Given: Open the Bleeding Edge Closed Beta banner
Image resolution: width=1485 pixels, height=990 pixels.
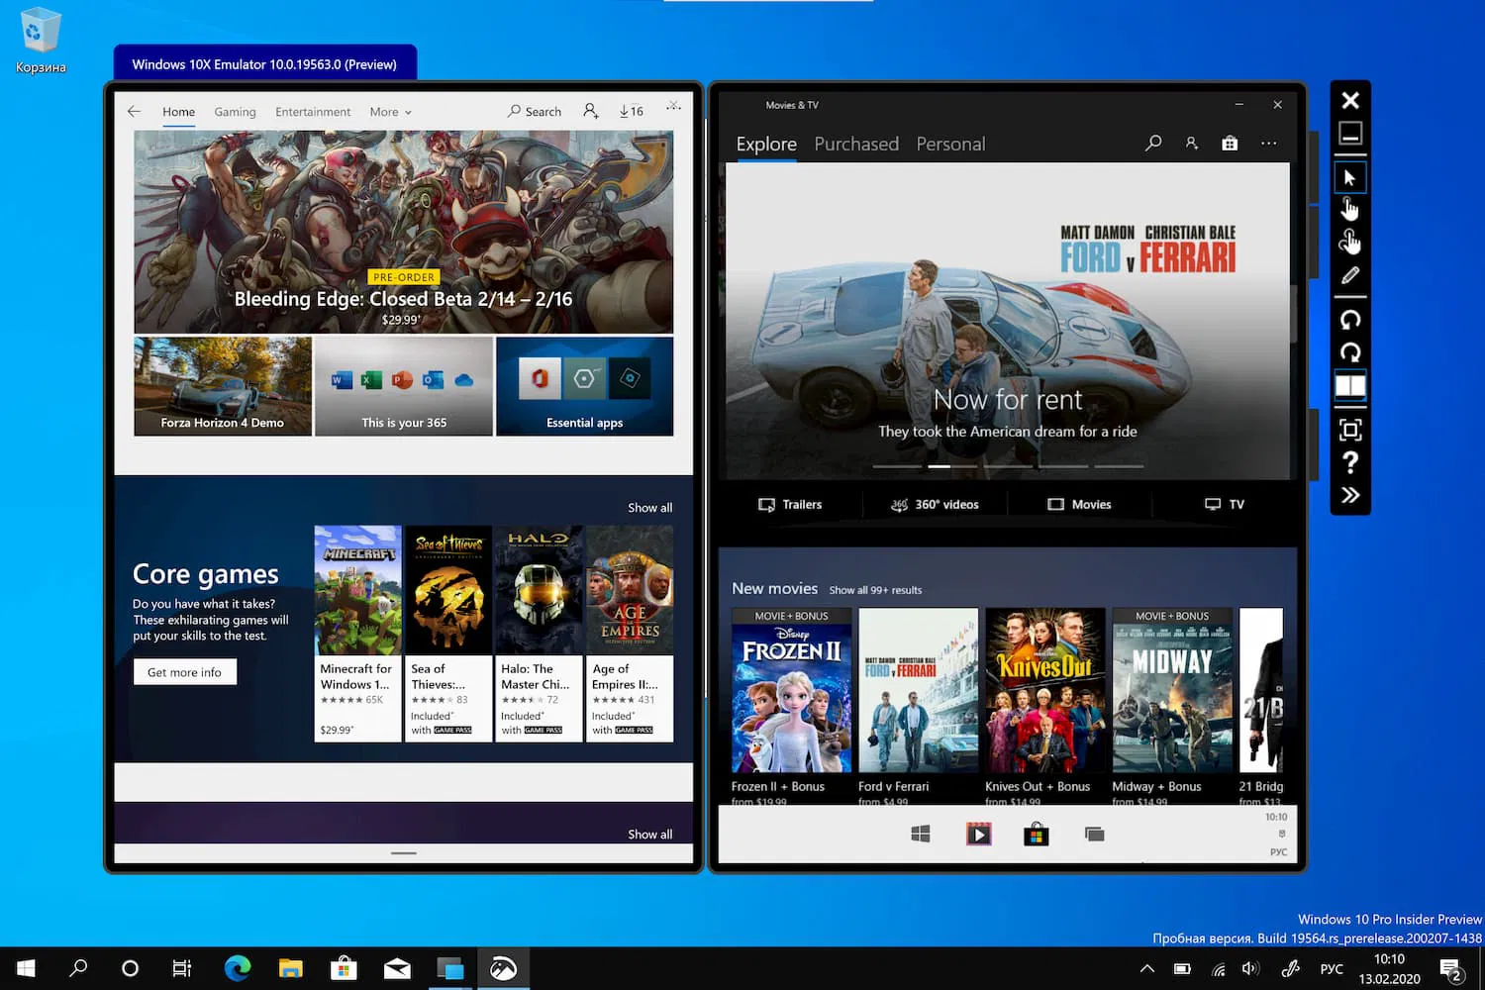Looking at the screenshot, I should point(404,232).
